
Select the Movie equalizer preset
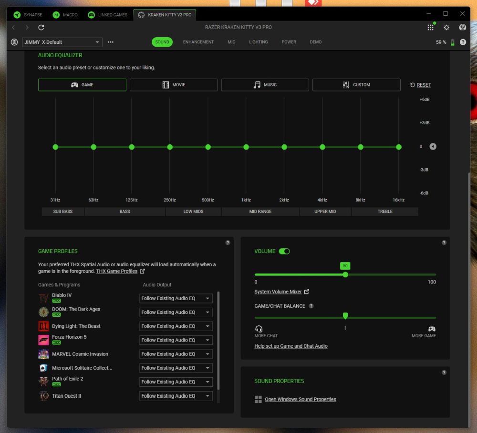174,85
